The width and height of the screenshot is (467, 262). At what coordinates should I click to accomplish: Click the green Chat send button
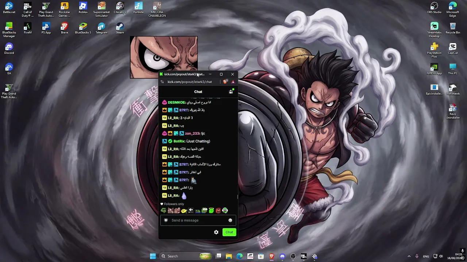229,232
